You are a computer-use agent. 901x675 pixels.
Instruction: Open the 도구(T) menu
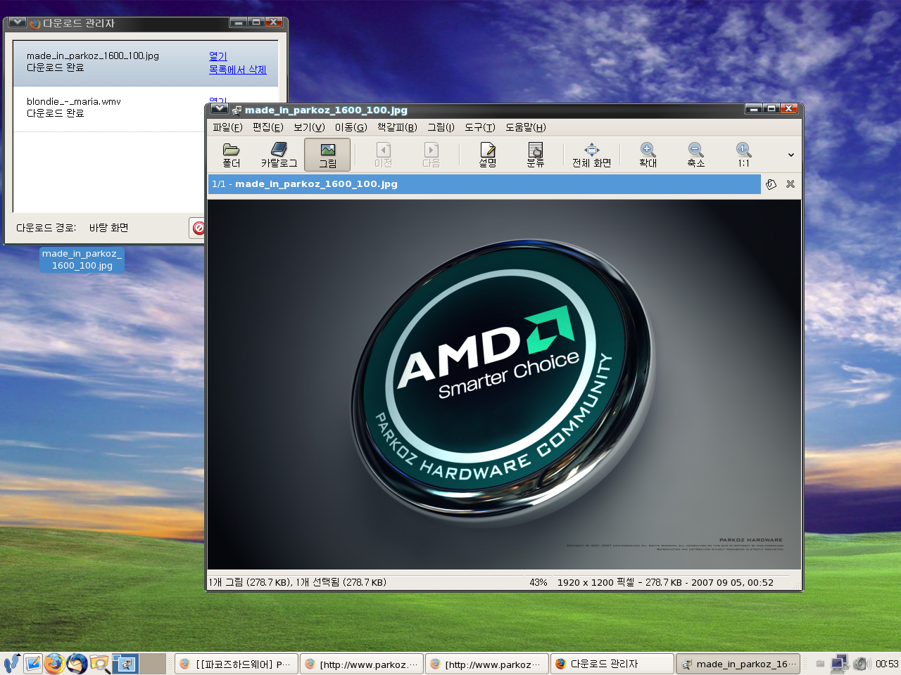[479, 127]
